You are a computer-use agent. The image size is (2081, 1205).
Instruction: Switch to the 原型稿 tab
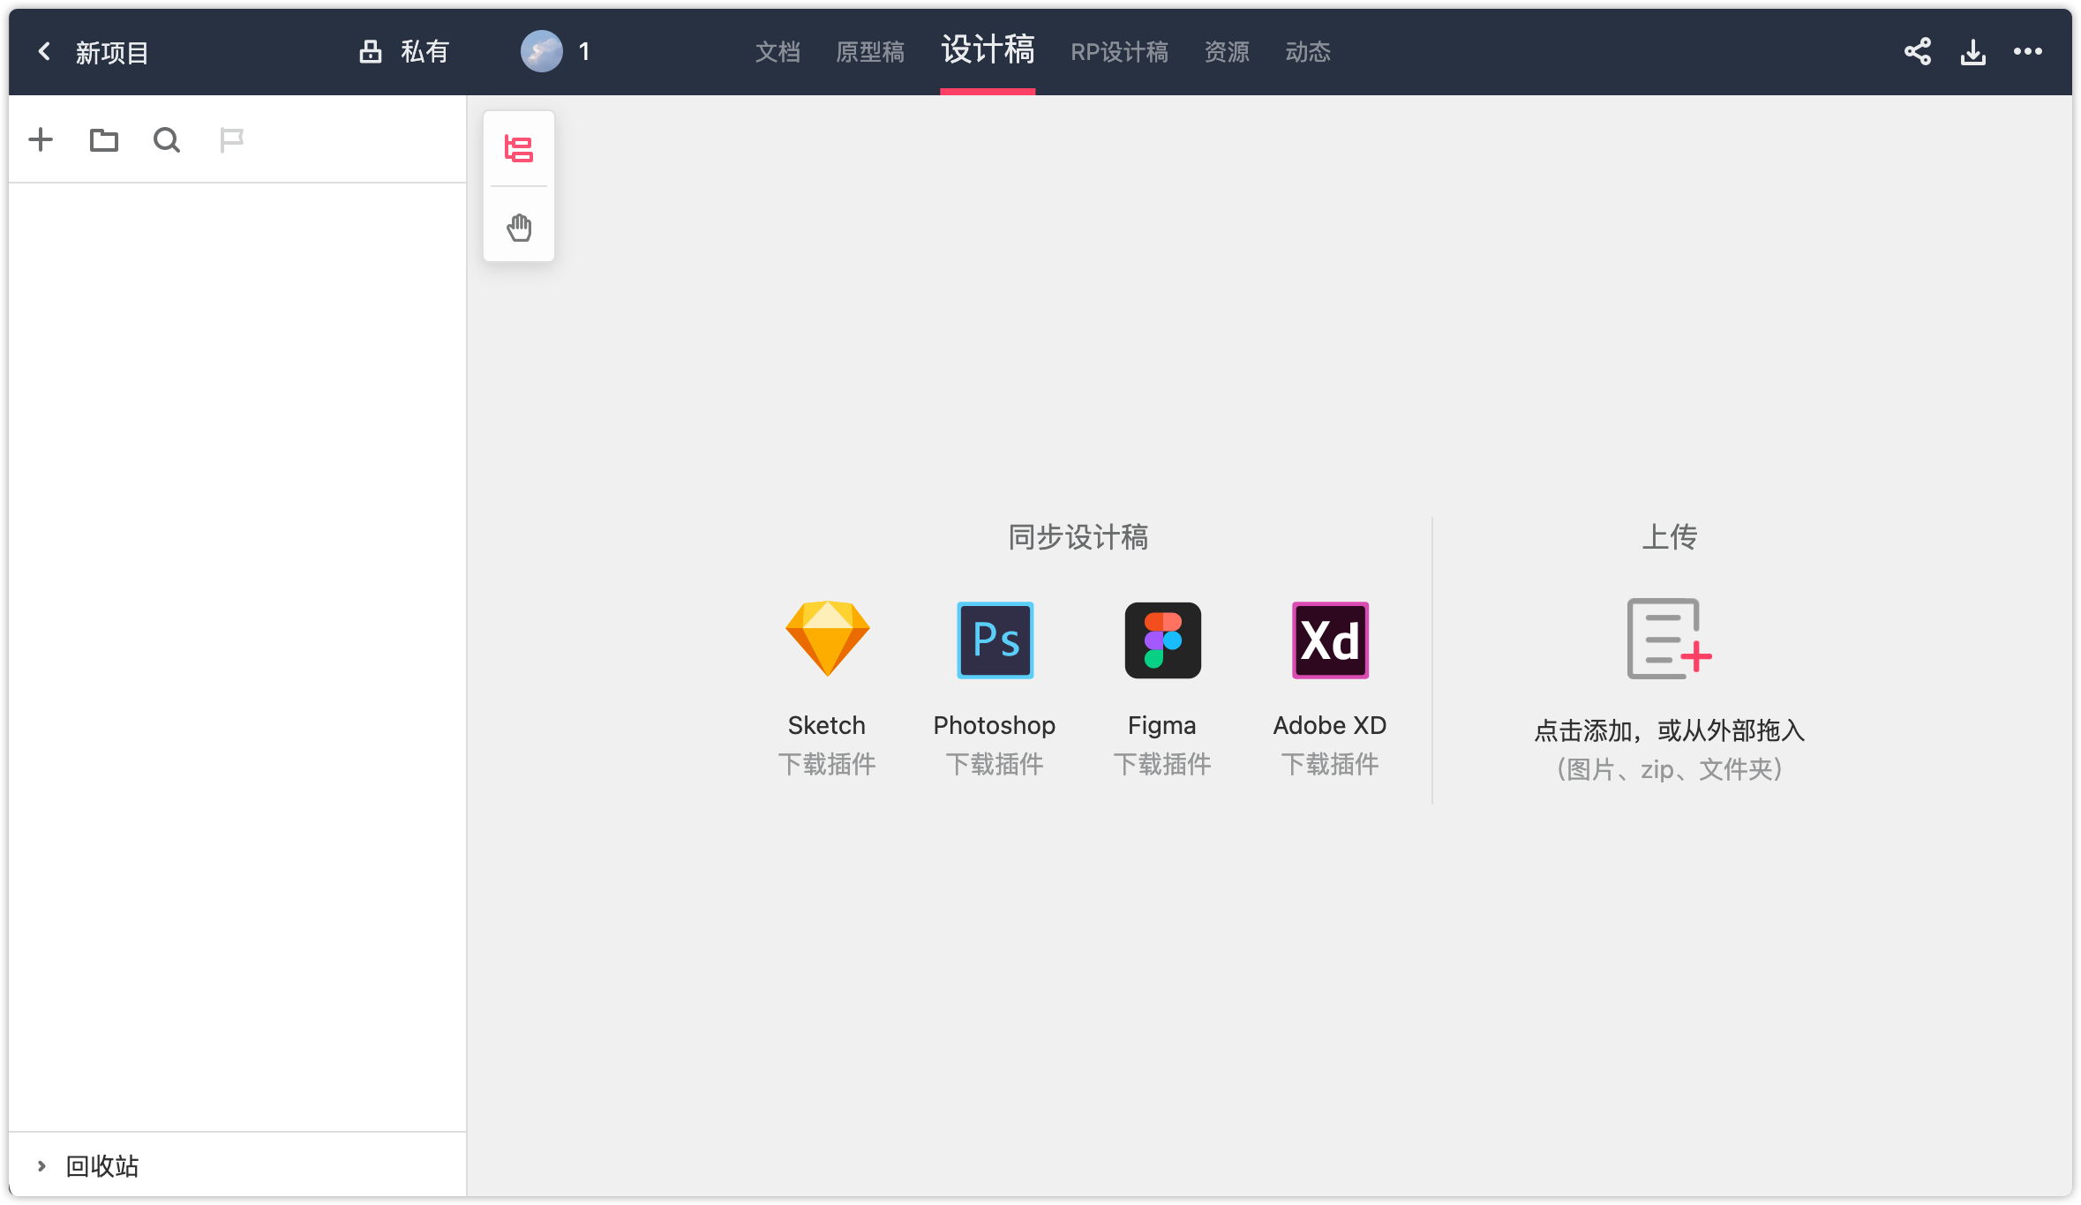coord(870,52)
